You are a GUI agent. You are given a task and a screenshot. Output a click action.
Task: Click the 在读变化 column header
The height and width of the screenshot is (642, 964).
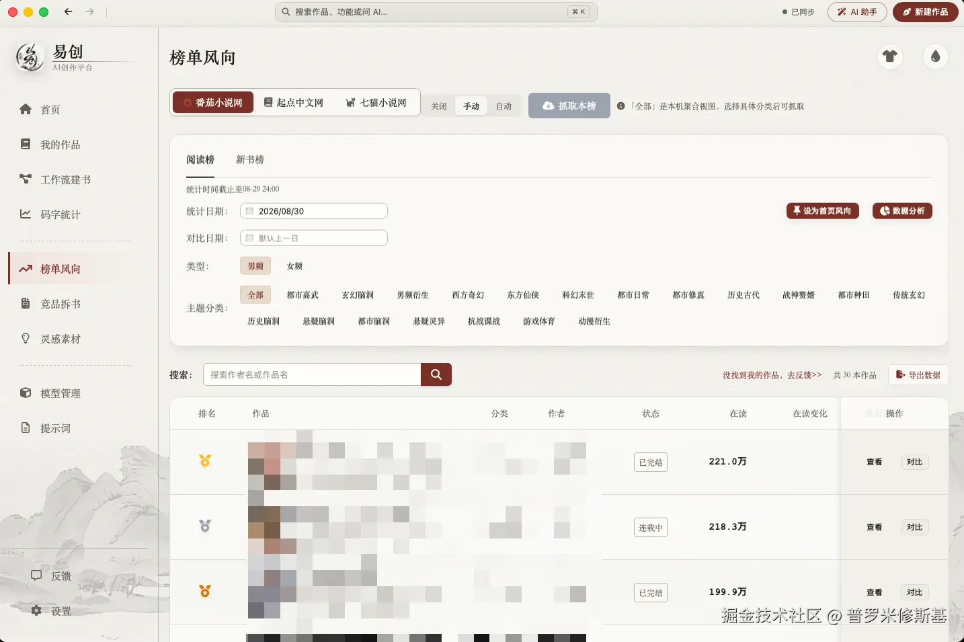point(810,413)
